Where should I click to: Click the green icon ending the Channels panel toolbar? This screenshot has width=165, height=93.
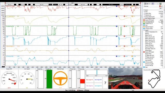(160, 4)
